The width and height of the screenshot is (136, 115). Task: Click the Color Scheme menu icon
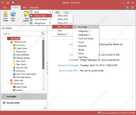(31, 19)
